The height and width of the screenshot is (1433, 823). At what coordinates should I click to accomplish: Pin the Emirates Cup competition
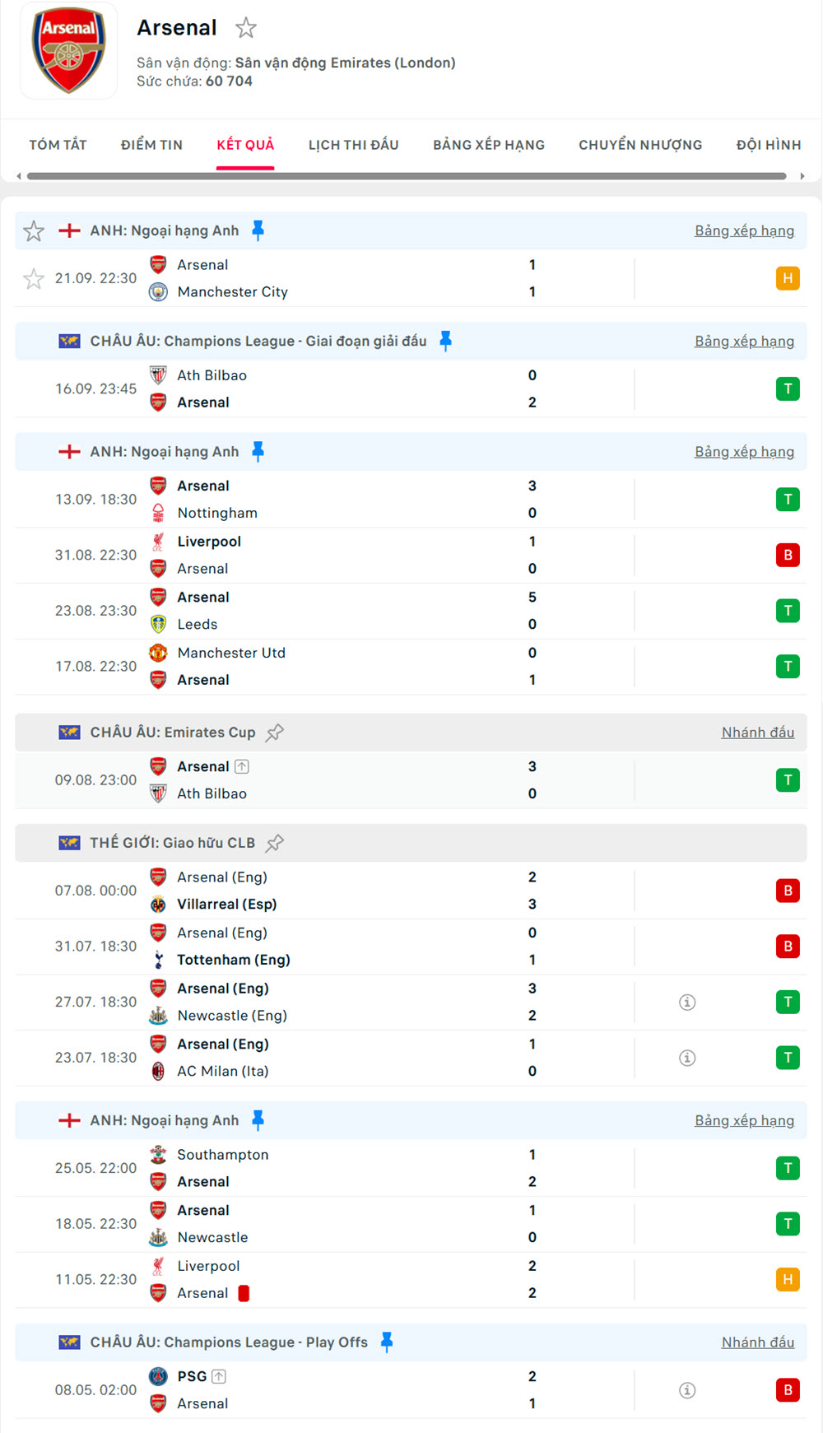click(275, 733)
